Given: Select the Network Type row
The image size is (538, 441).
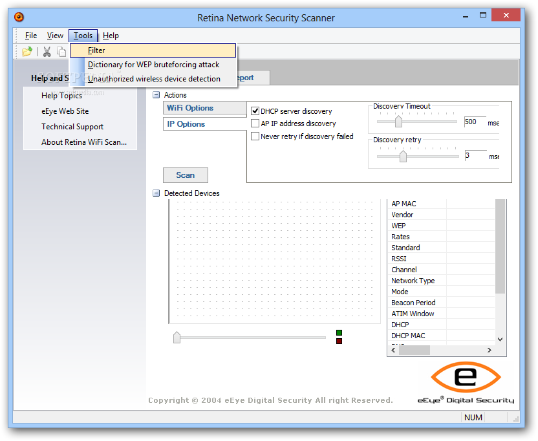Looking at the screenshot, I should click(442, 281).
